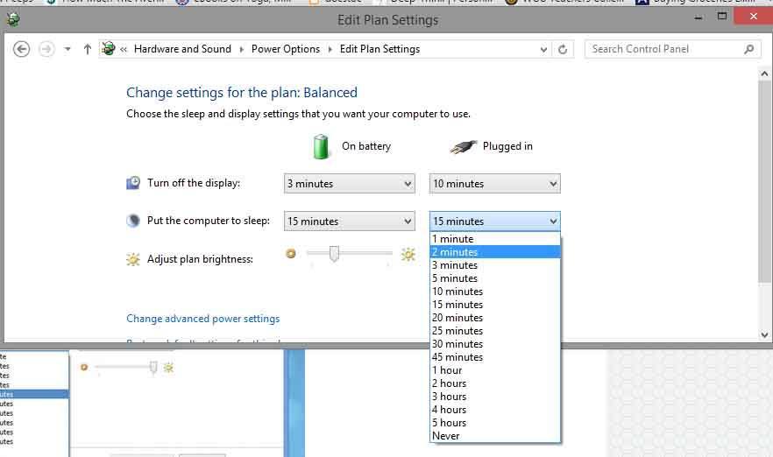Choose 10 minutes in the dropdown list
773x457 pixels.
click(495, 291)
